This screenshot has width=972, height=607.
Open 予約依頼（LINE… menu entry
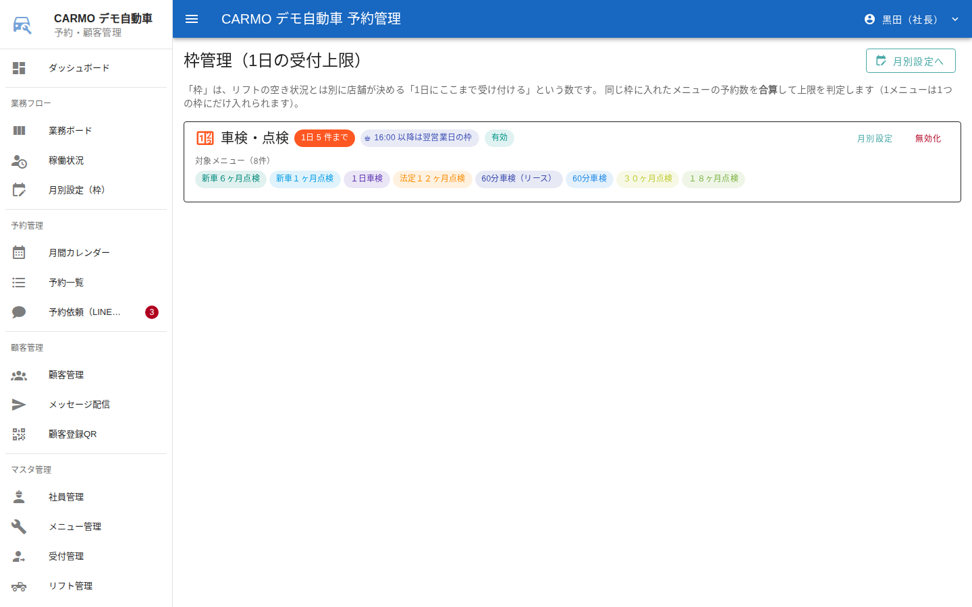tap(86, 312)
